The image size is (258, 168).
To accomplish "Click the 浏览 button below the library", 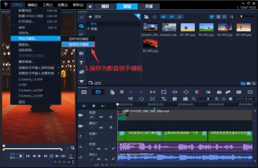I will point(95,83).
